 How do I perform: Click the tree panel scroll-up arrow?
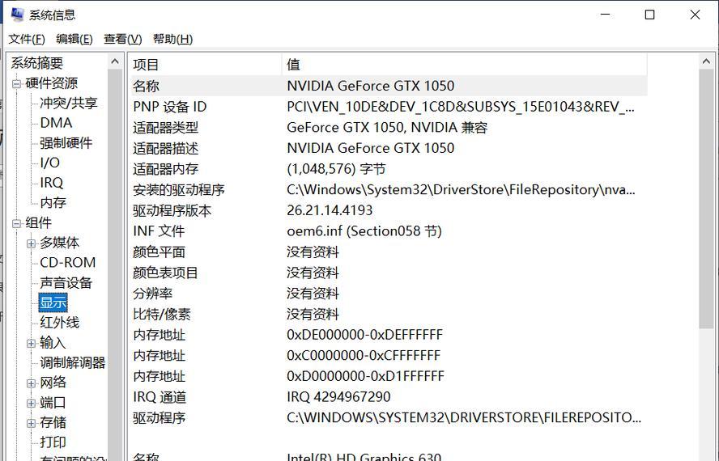coord(115,63)
